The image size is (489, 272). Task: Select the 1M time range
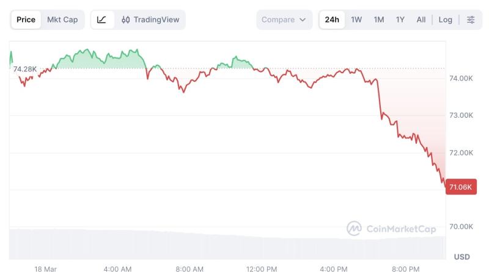click(379, 20)
